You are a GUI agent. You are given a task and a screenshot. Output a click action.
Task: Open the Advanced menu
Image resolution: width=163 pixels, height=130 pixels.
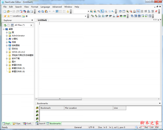tap(57, 7)
